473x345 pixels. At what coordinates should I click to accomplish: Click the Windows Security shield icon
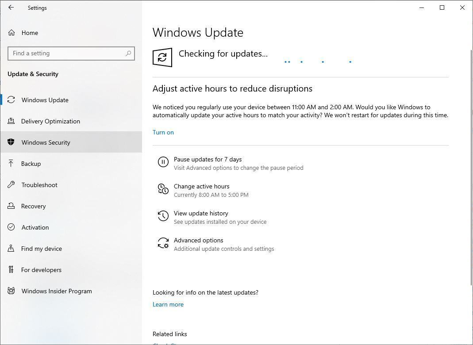pos(11,142)
